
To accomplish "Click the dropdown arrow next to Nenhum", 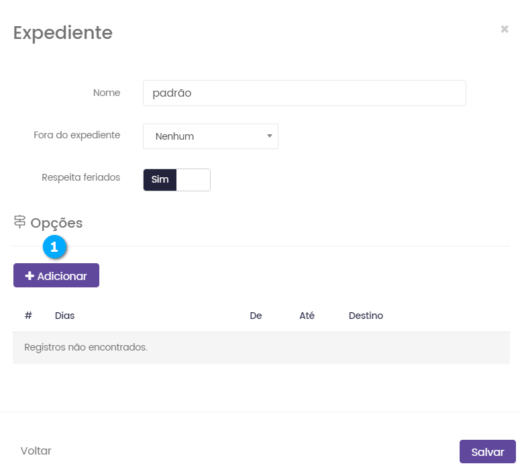I will pos(269,136).
